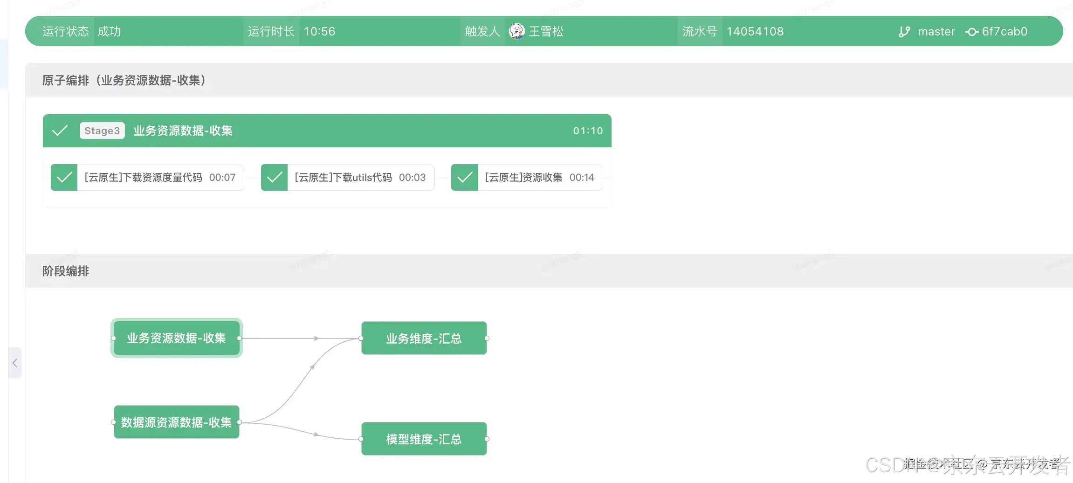Toggle the Stage3 badge on the stage card

(102, 131)
